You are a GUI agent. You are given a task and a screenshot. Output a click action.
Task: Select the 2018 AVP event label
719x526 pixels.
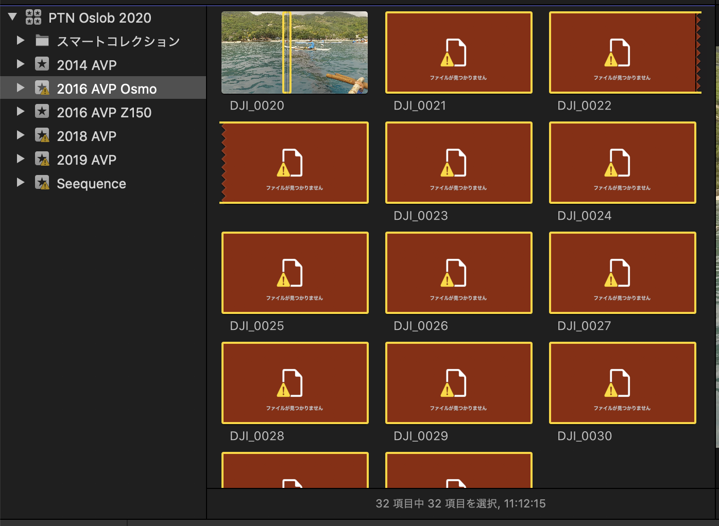[87, 136]
